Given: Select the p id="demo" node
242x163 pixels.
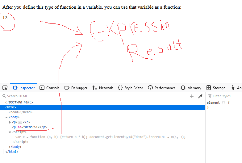Looking at the screenshot, I should 29,127.
